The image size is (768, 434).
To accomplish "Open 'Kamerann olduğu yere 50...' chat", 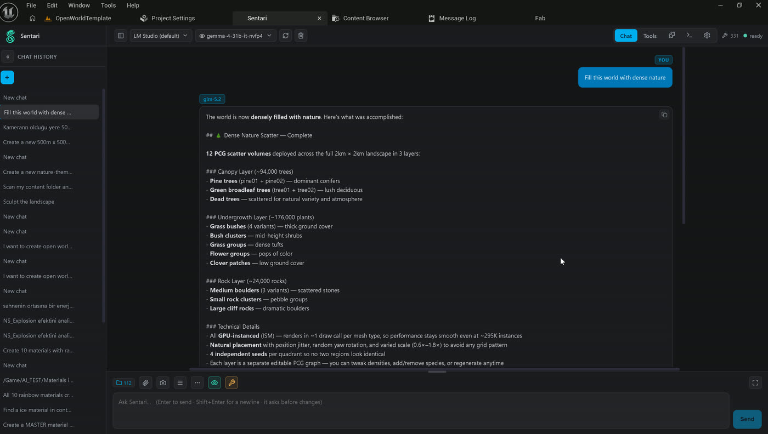I will click(x=49, y=127).
